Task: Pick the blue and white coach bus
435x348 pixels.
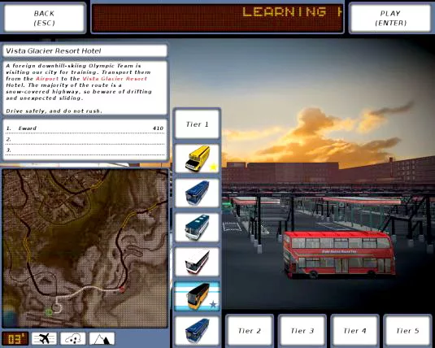Action: pyautogui.click(x=198, y=228)
